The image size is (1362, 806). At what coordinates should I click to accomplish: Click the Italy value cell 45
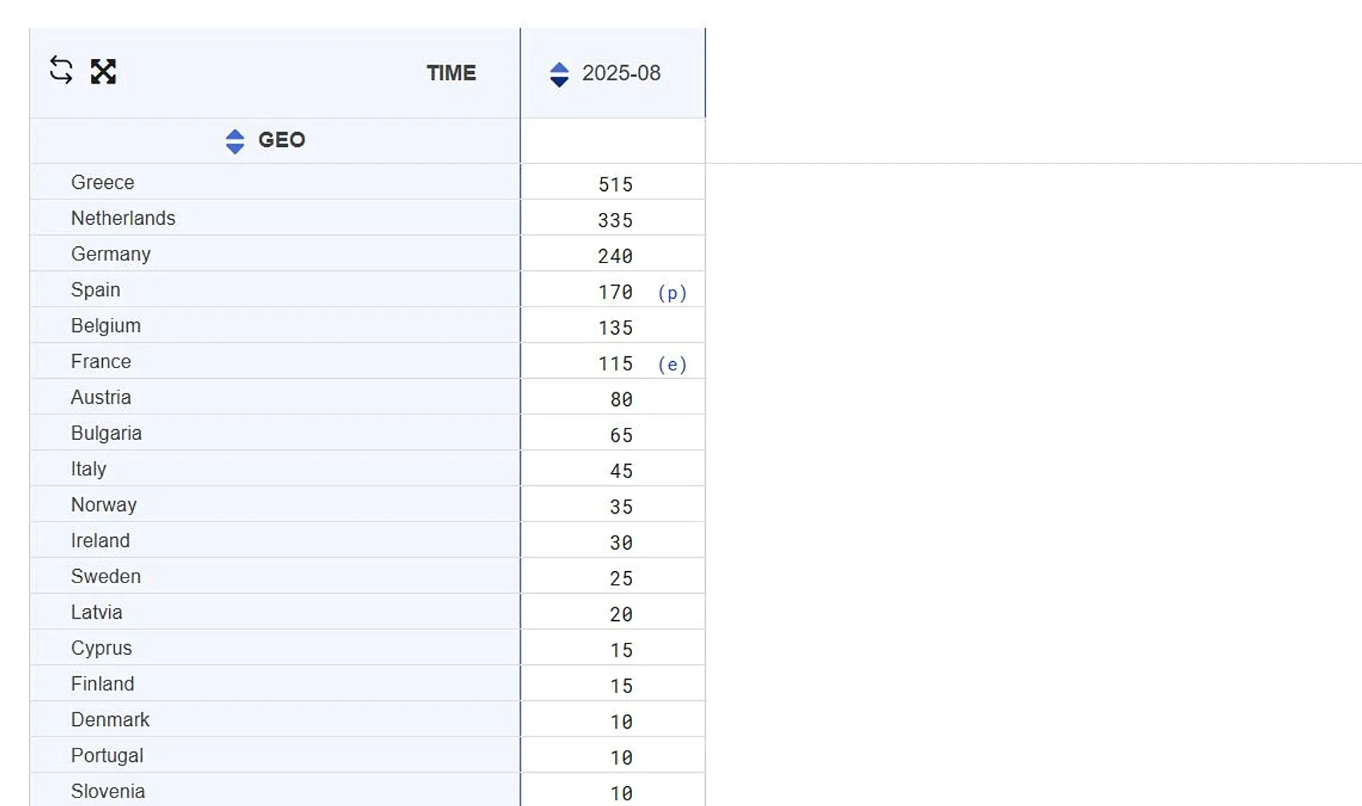click(x=621, y=471)
